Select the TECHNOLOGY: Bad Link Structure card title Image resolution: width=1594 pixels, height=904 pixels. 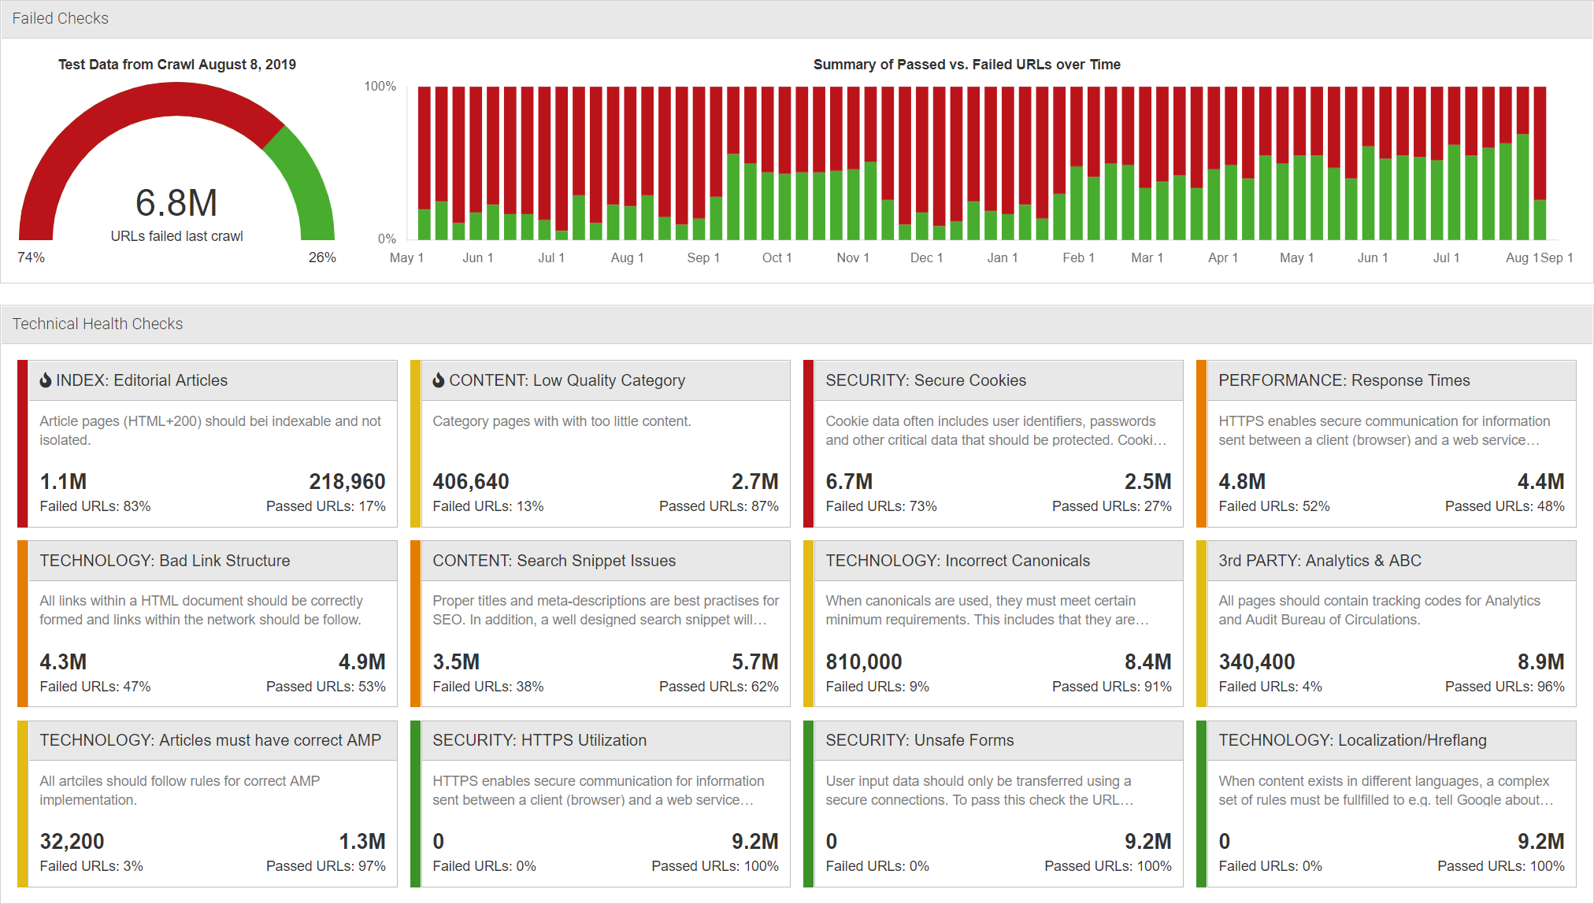164,561
